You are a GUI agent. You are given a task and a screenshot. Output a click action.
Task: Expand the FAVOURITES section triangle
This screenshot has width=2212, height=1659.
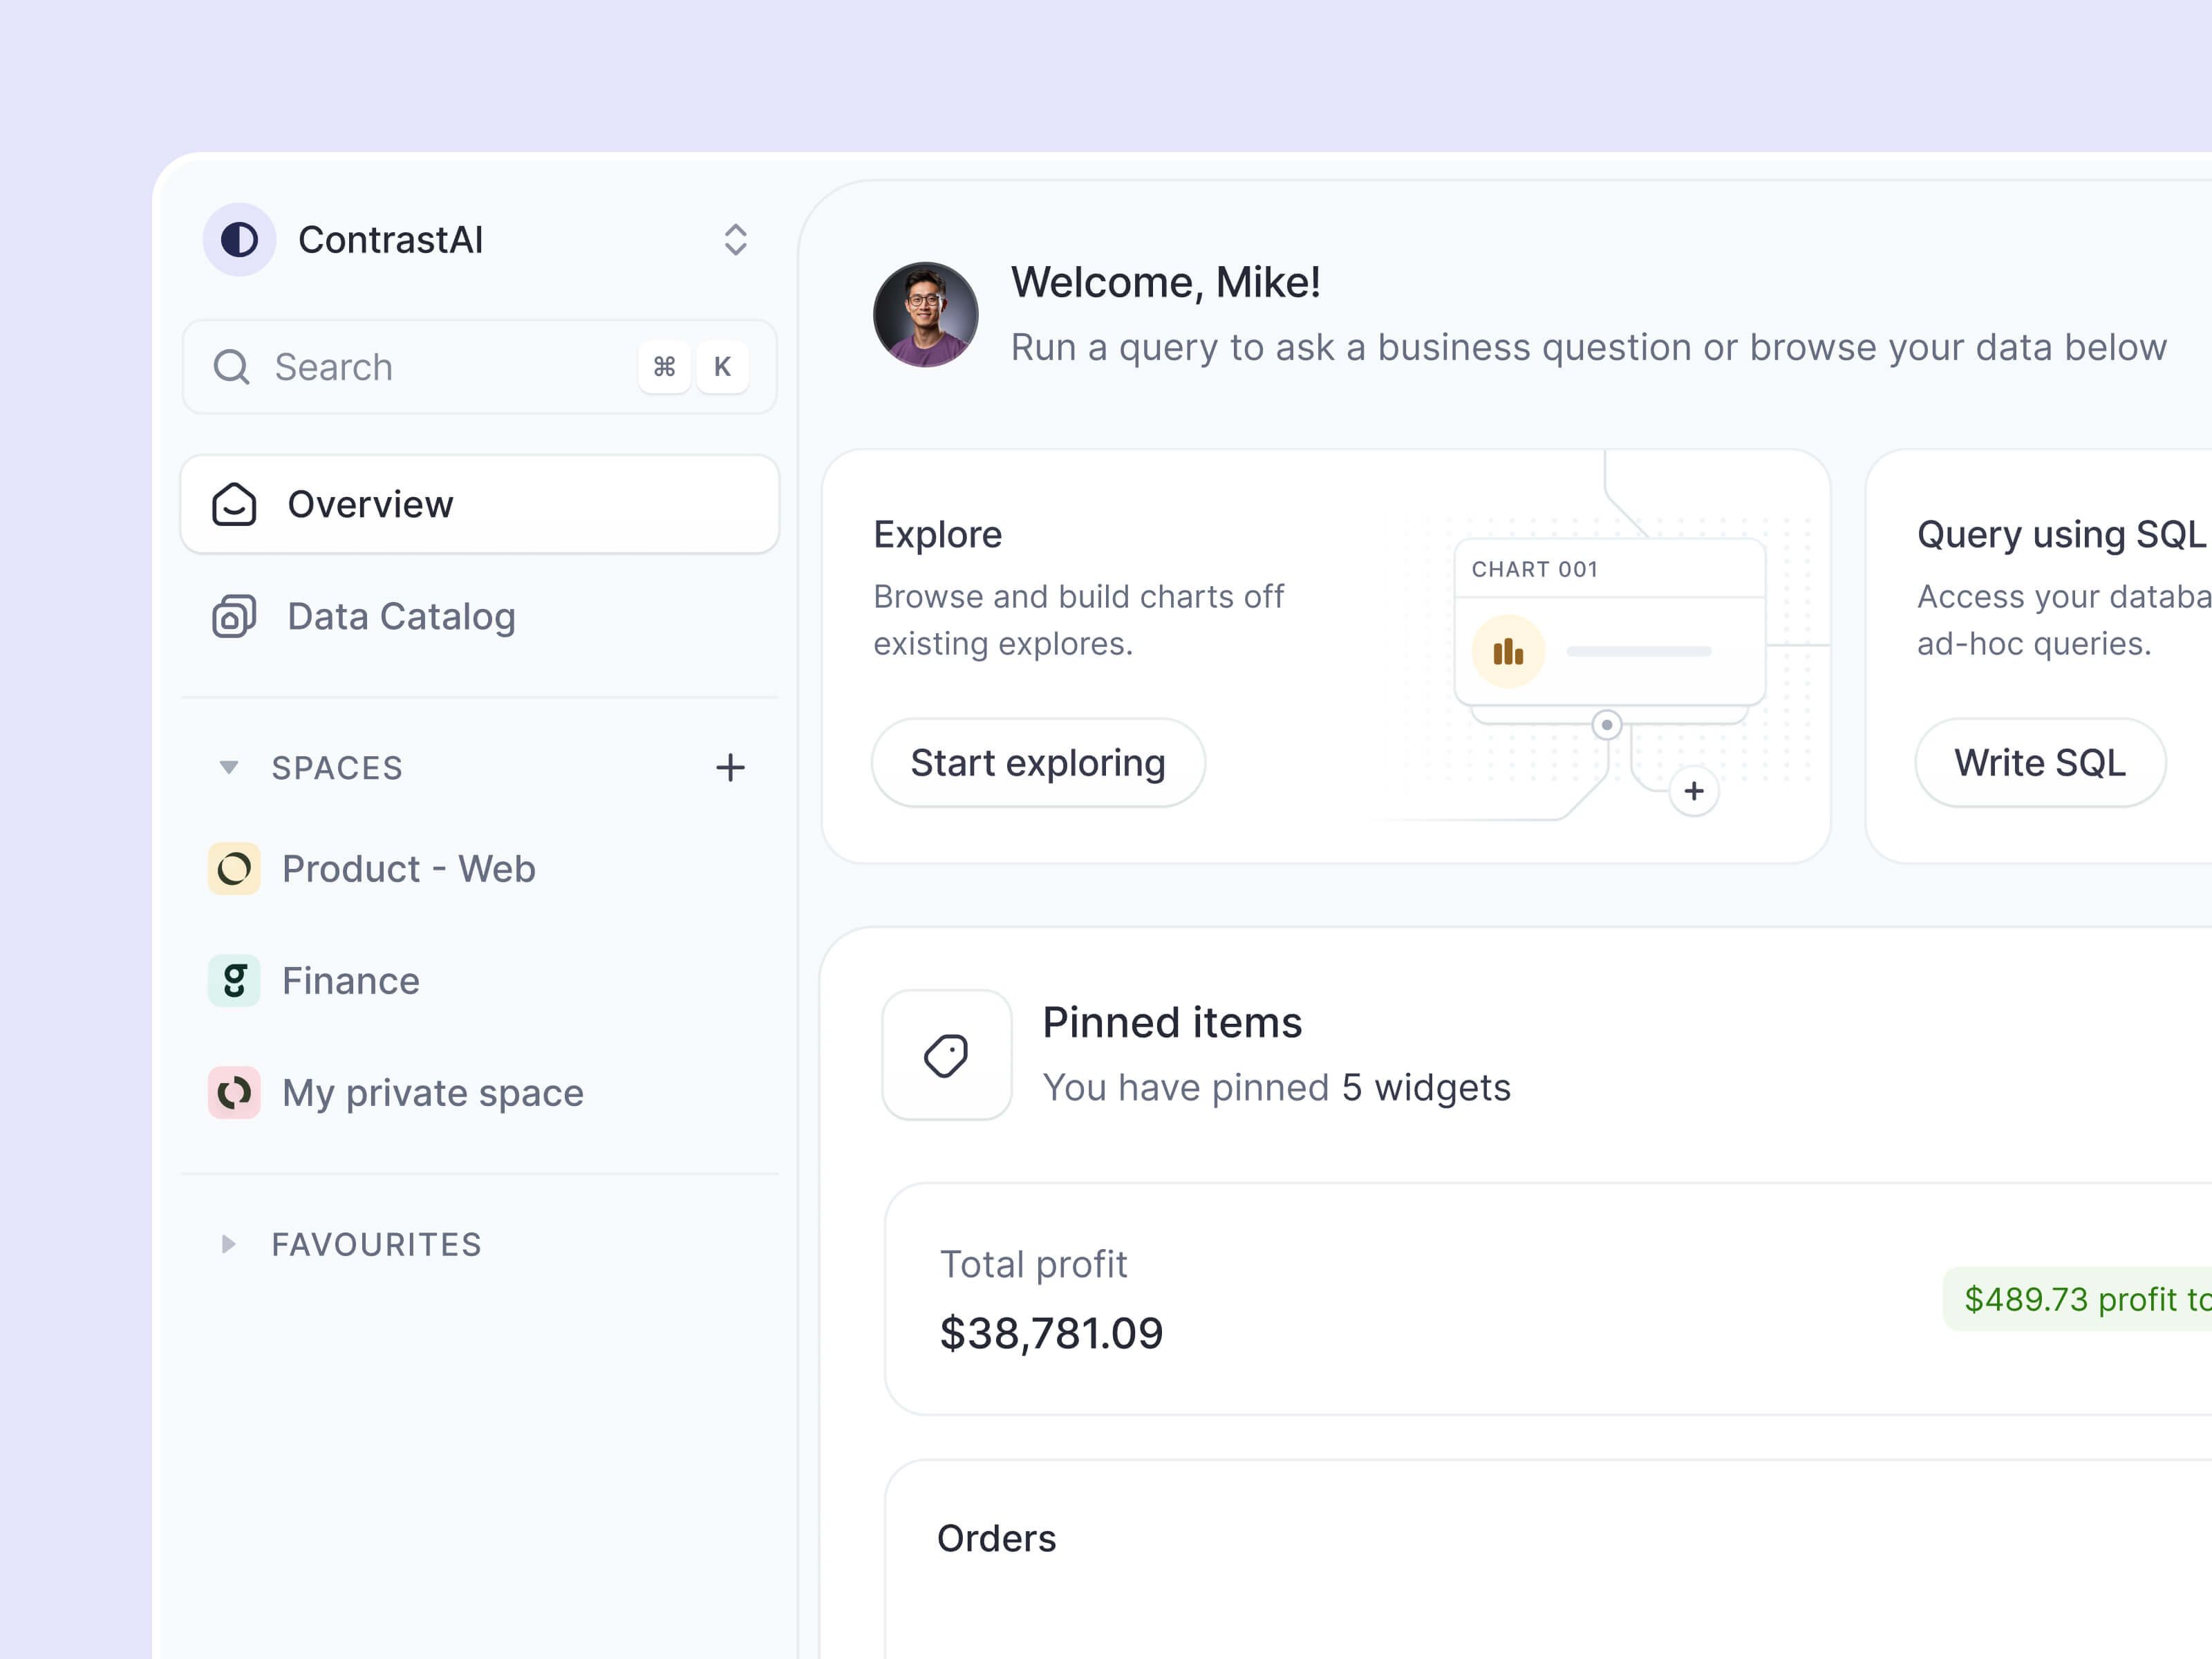(x=229, y=1244)
